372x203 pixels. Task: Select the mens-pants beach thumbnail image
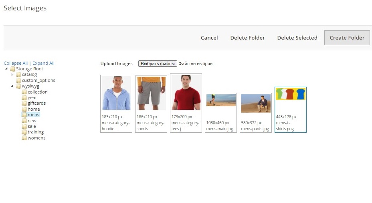(x=256, y=103)
